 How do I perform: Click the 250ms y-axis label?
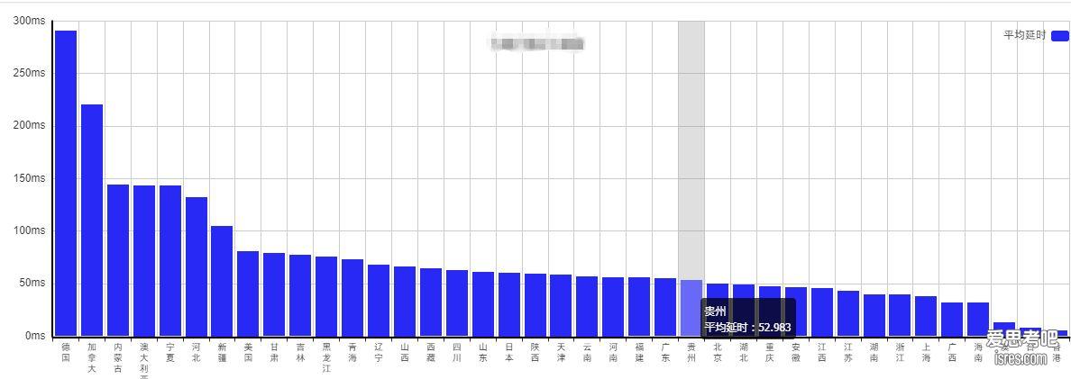point(30,74)
